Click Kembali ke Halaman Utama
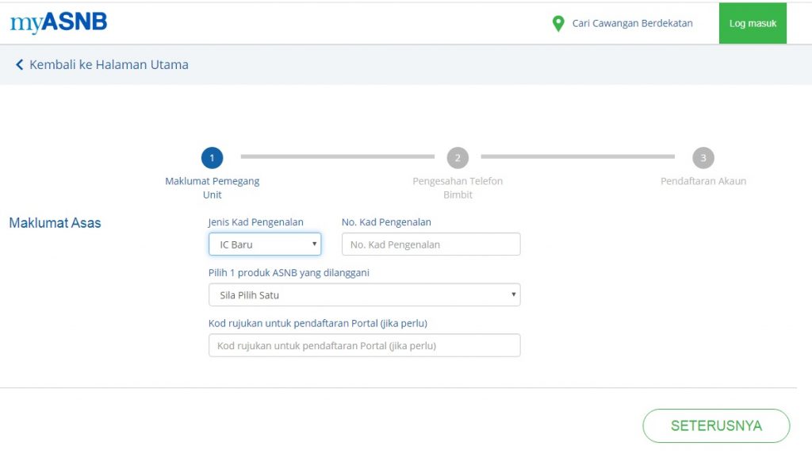Image resolution: width=812 pixels, height=458 pixels. point(107,64)
